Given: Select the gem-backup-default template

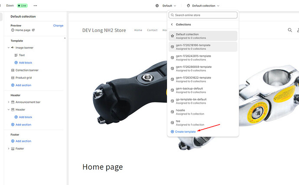Looking at the screenshot, I should click(x=203, y=90).
